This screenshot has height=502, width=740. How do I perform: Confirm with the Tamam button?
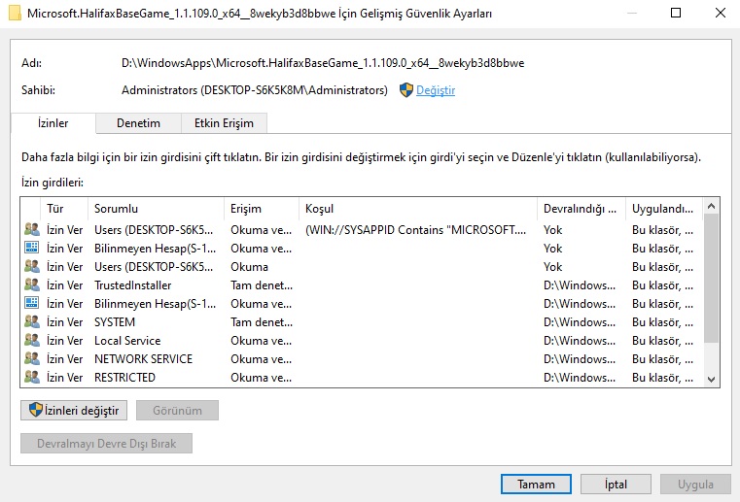(536, 485)
